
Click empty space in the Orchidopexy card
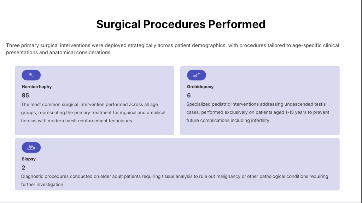coord(276,81)
